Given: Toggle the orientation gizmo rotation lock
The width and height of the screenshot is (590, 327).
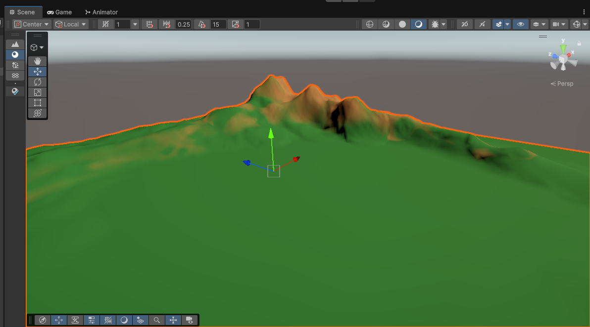Looking at the screenshot, I should point(580,43).
